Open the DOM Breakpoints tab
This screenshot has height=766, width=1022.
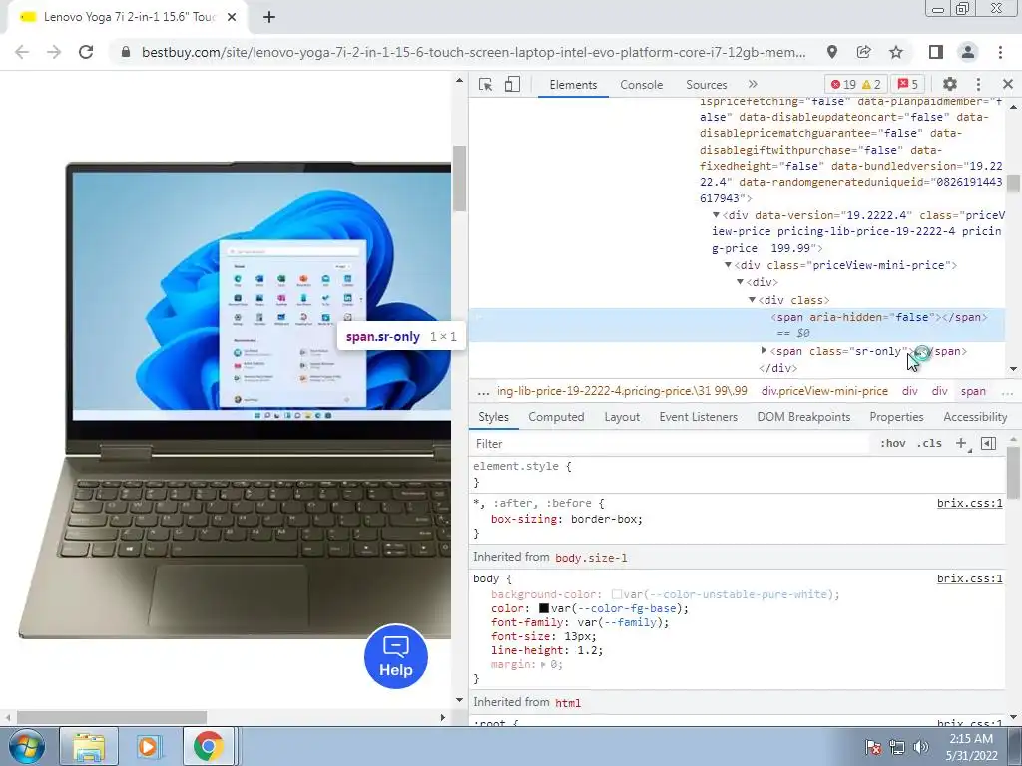point(803,417)
